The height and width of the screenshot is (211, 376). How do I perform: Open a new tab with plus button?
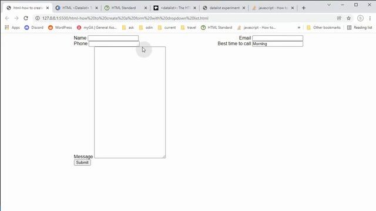304,8
